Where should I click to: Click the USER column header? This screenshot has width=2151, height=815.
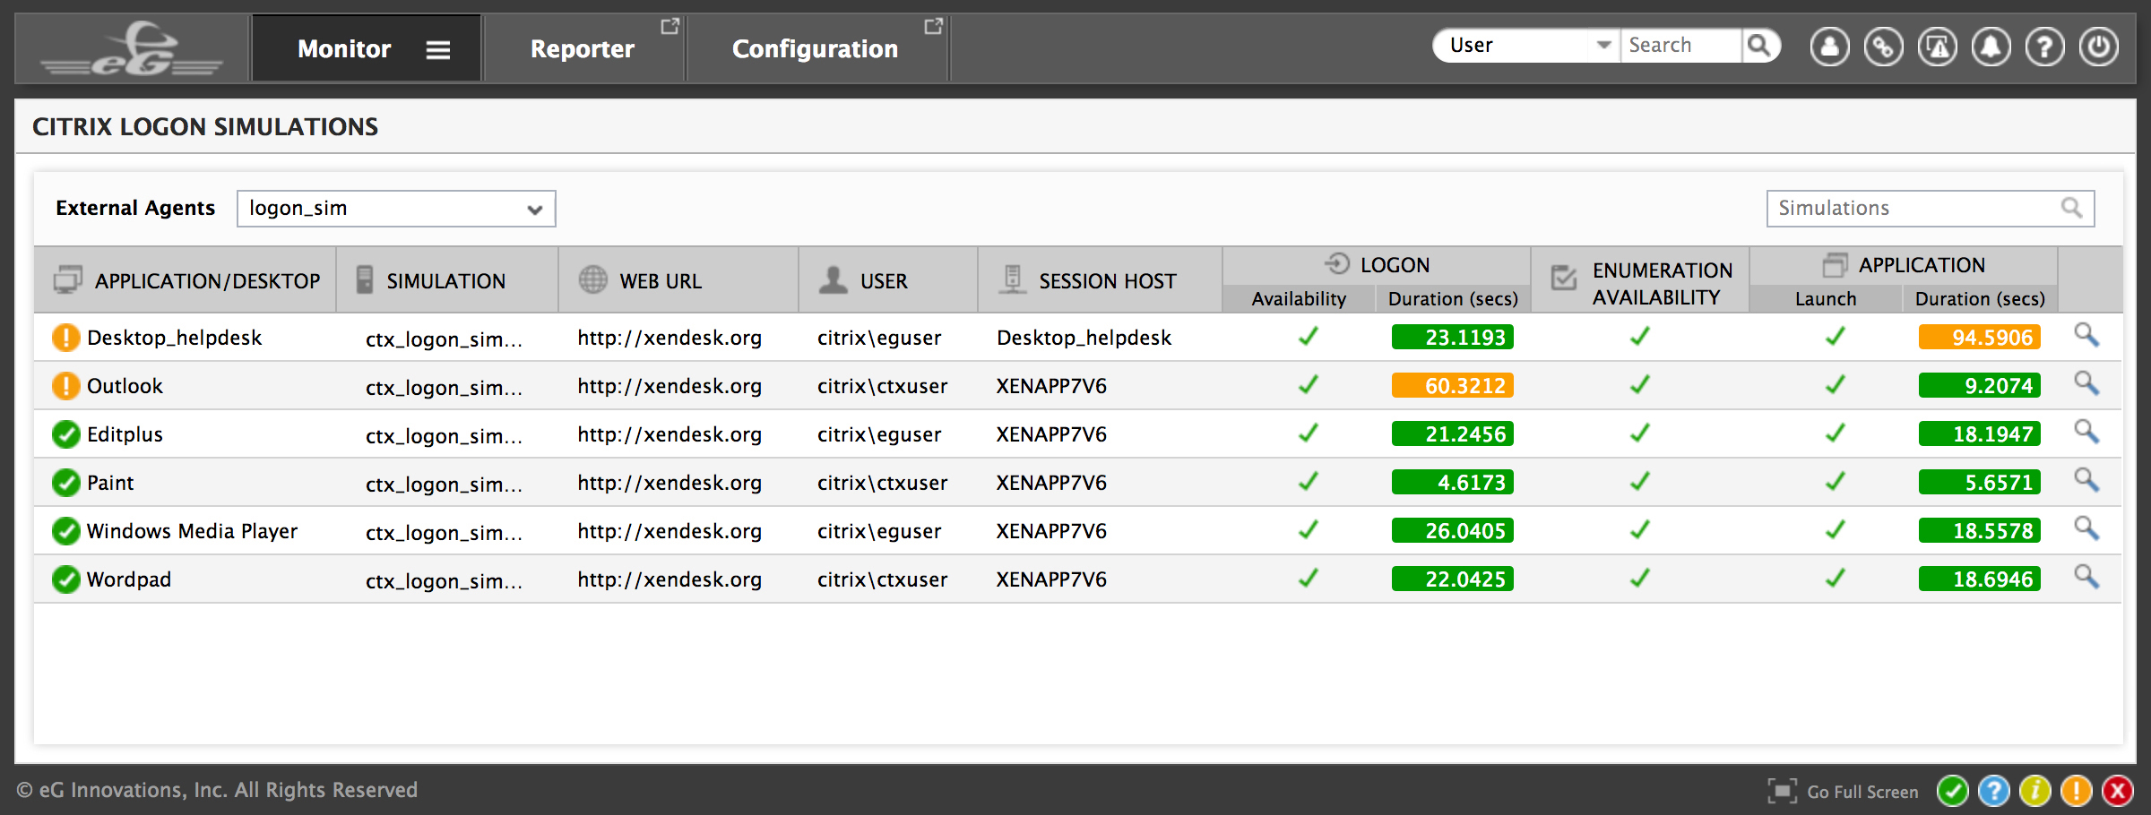point(888,281)
